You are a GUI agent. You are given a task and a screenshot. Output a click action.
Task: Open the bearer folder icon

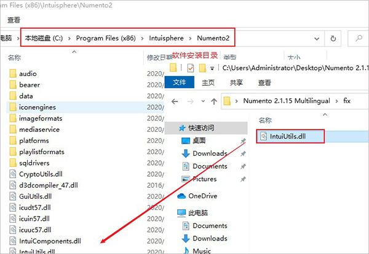coord(13,85)
